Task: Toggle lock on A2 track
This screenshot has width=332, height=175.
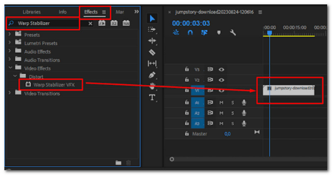Action: [187, 112]
